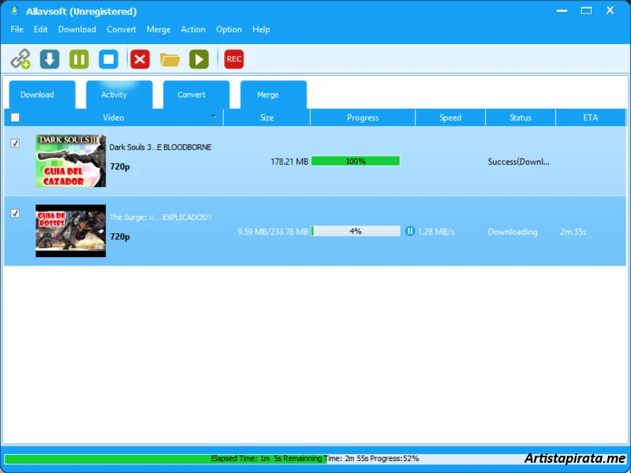
Task: Delete selected downloads using the red X
Action: tap(140, 58)
